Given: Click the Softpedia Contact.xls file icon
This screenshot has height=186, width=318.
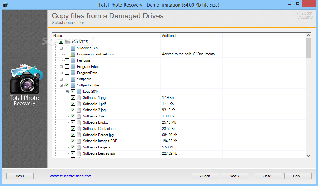Looking at the screenshot, I should click(79, 129).
